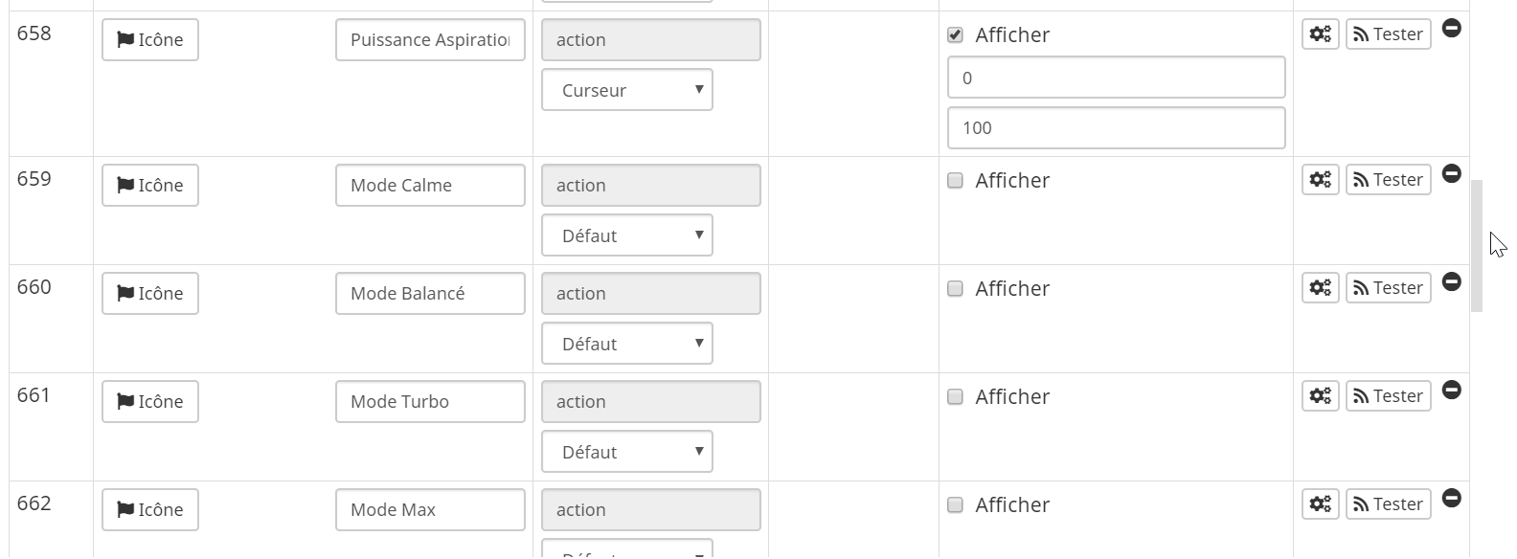Expand the Défaut dropdown for Mode Calme
This screenshot has width=1517, height=559.
tap(626, 235)
